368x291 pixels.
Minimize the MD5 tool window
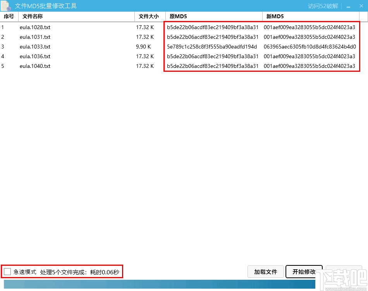[x=349, y=6]
